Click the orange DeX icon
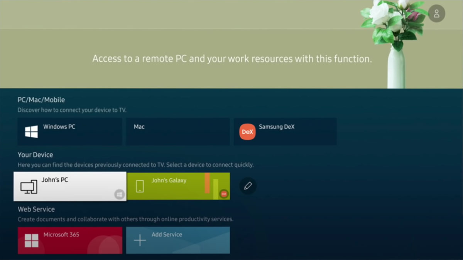This screenshot has width=463, height=260. (247, 132)
